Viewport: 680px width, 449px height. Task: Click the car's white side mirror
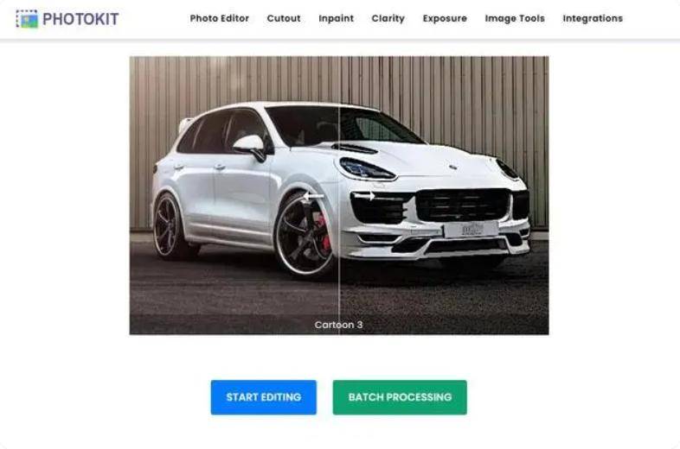click(250, 145)
